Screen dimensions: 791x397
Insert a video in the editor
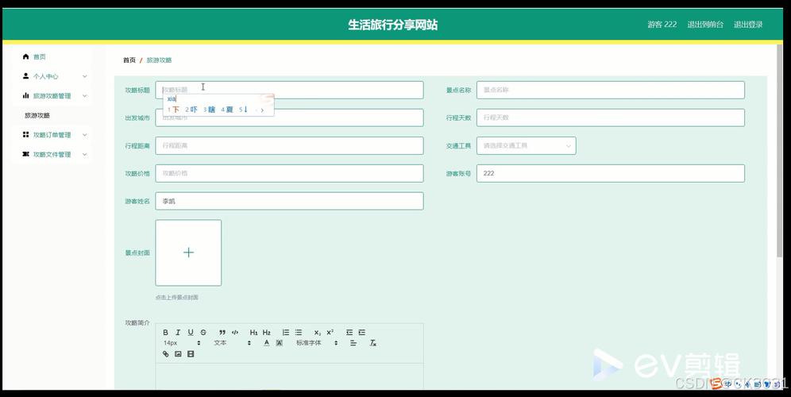coord(191,354)
